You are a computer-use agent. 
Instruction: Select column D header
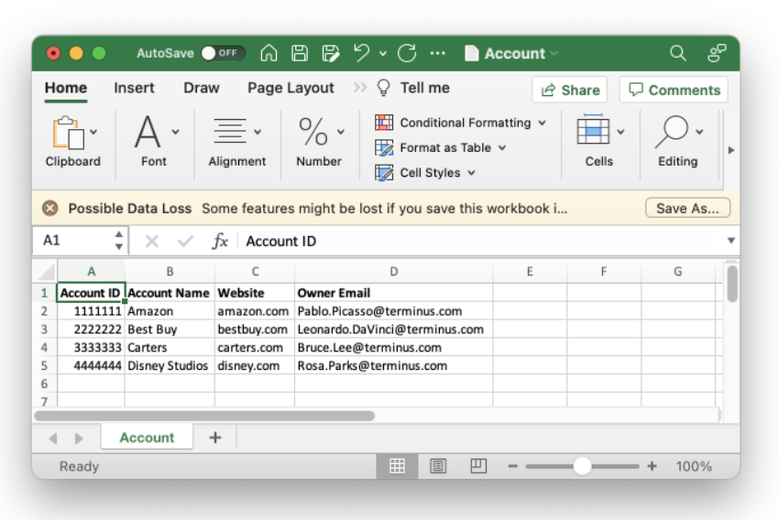pos(393,271)
